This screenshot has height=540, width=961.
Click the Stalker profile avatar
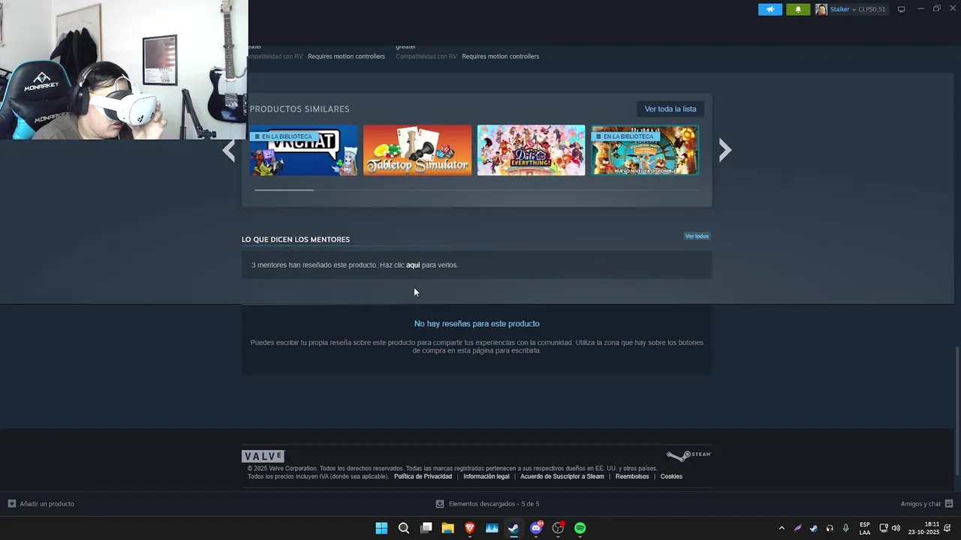pyautogui.click(x=821, y=9)
